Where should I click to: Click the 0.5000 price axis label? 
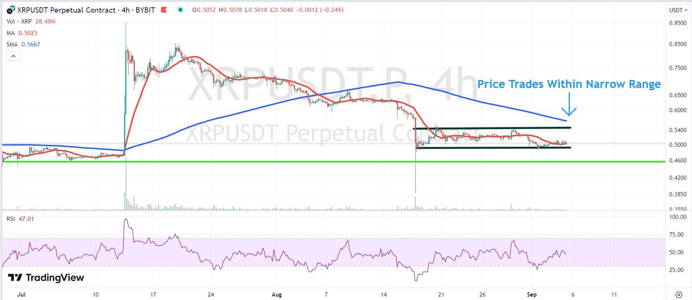coord(678,145)
